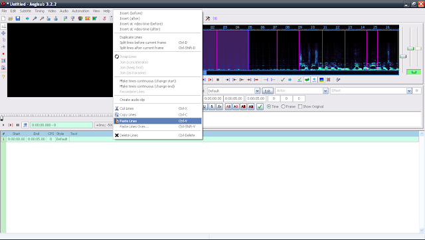
Task: Click the audio volume slider handle
Action: coord(418,49)
